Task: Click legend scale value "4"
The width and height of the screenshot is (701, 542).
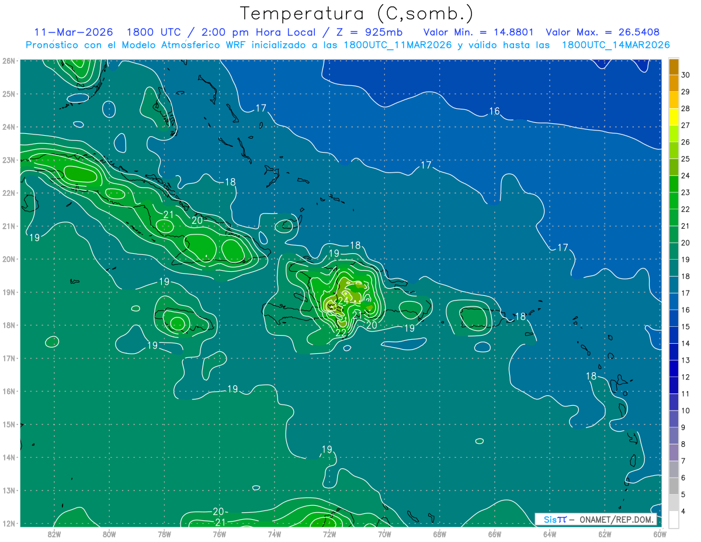Action: click(683, 511)
